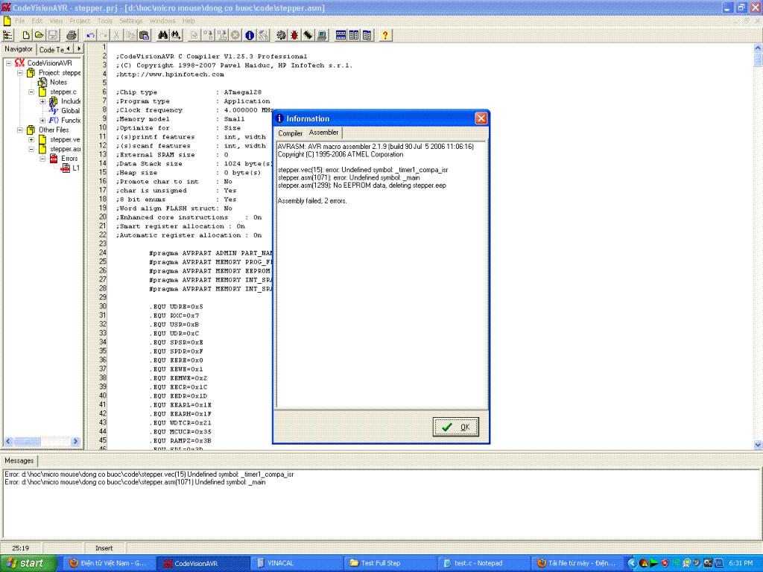
Task: Create a new file from toolbar
Action: tap(26, 35)
